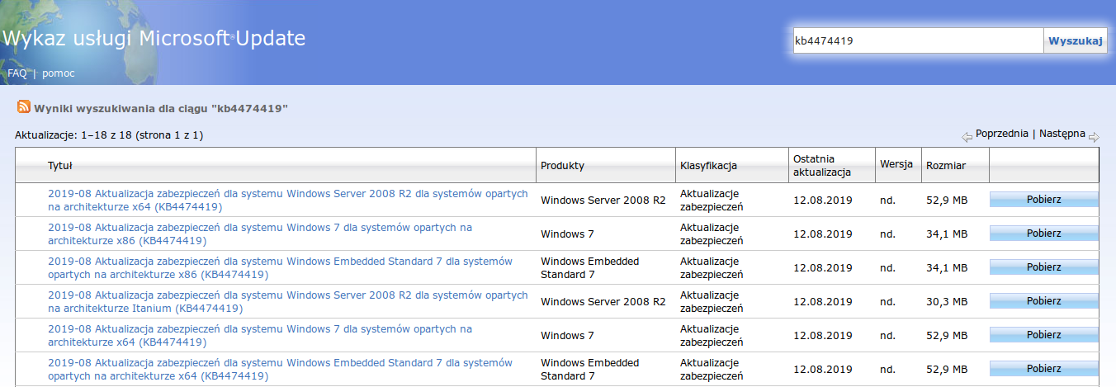Sort by Rozmiar column header

tap(946, 166)
